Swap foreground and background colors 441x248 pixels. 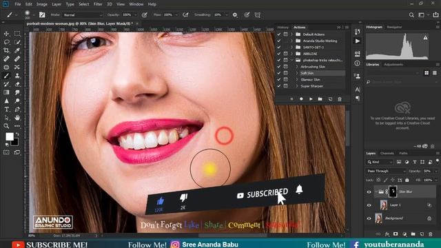[x=17, y=134]
